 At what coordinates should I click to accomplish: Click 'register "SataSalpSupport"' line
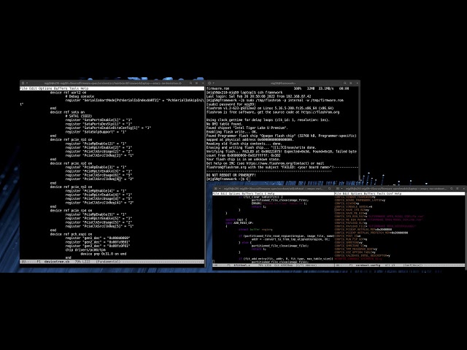click(96, 132)
